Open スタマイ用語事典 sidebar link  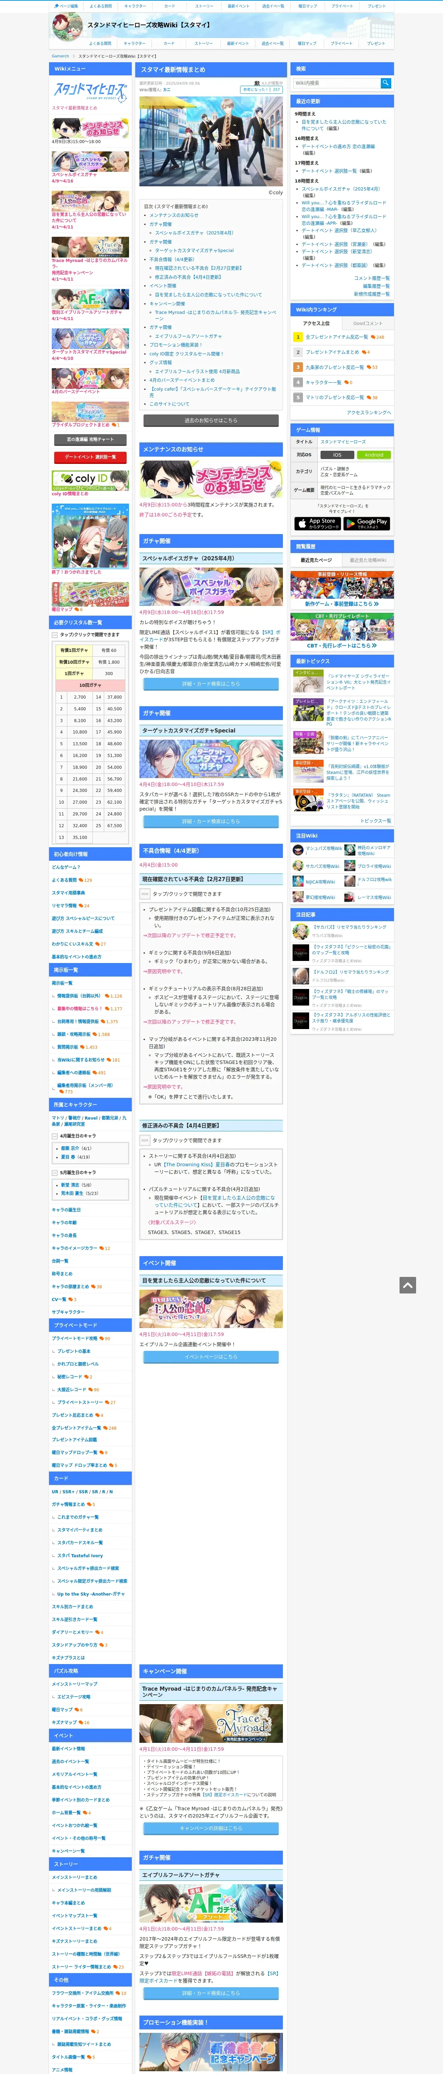pyautogui.click(x=68, y=893)
